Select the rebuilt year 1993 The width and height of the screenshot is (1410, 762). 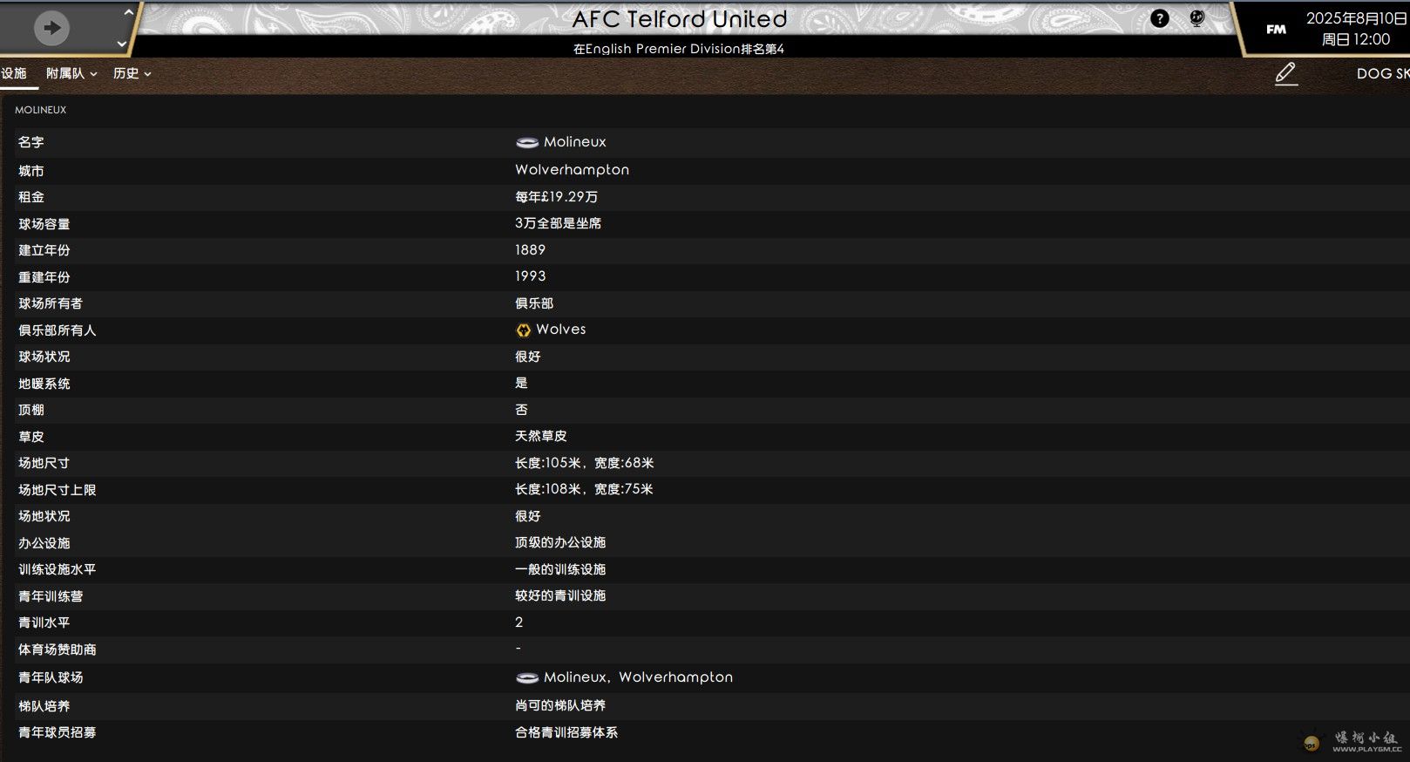[530, 276]
